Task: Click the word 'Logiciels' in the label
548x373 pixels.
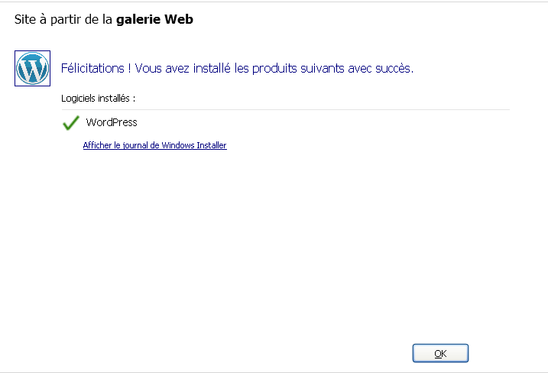Action: (79, 98)
